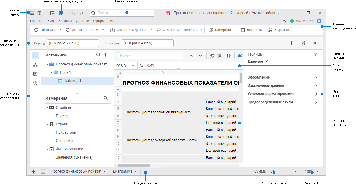Open search options sliders icon
The width and height of the screenshot is (356, 185).
229,56
